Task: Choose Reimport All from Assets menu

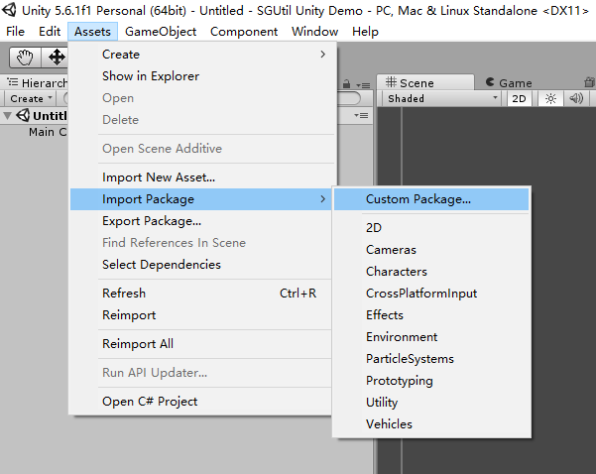Action: 138,344
